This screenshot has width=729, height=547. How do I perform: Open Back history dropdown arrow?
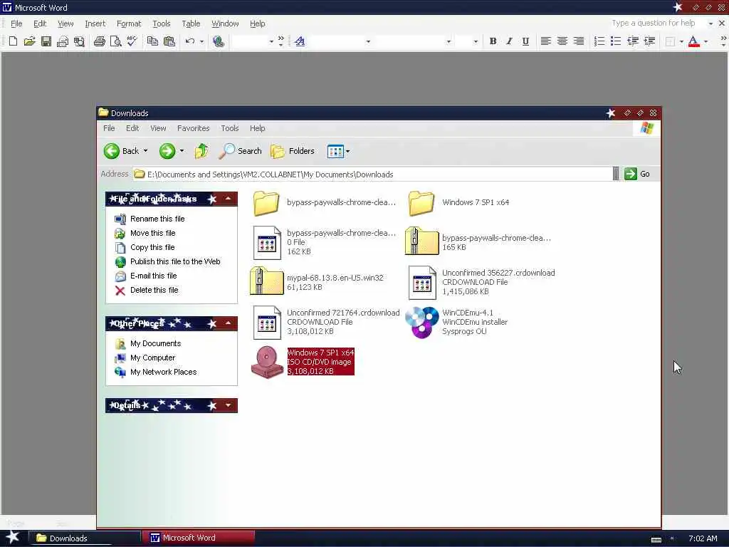pyautogui.click(x=145, y=151)
